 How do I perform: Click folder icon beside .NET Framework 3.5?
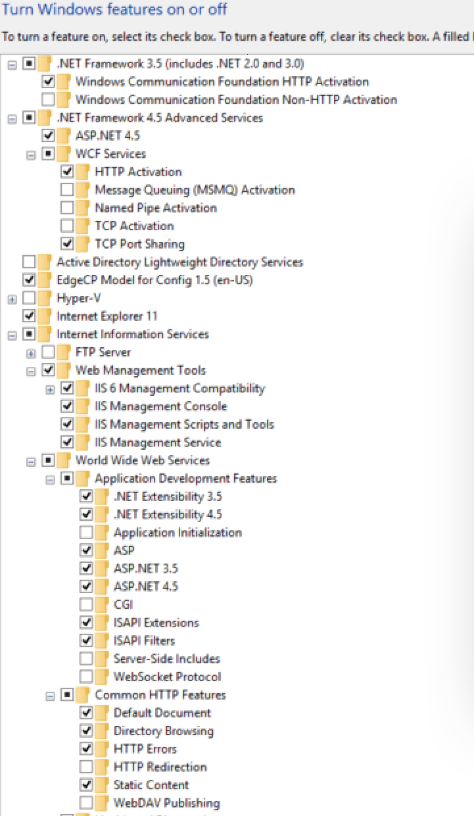(45, 64)
